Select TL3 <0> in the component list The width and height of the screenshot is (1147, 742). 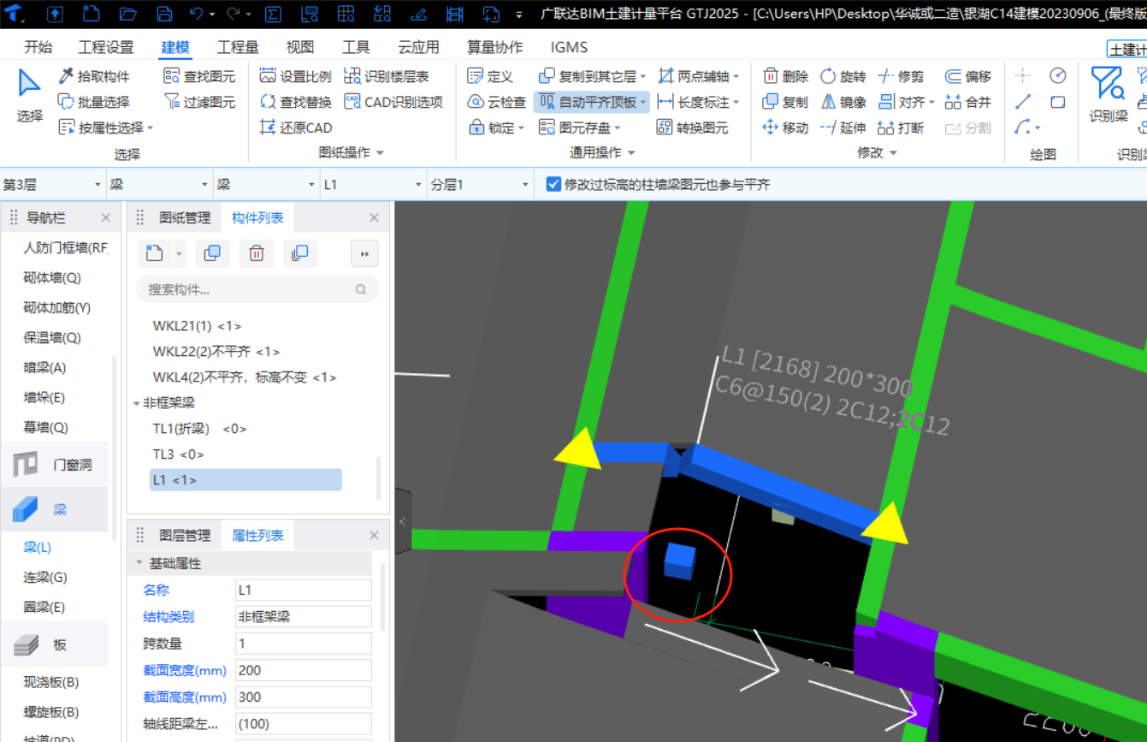(179, 454)
